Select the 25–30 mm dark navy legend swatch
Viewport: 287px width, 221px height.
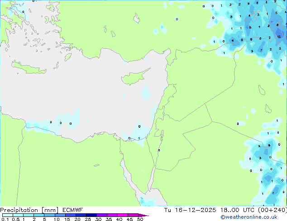(91, 215)
